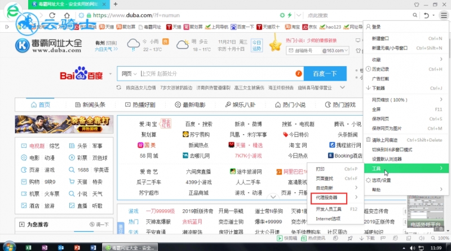Switch to the 新闻头条 tab

90,105
